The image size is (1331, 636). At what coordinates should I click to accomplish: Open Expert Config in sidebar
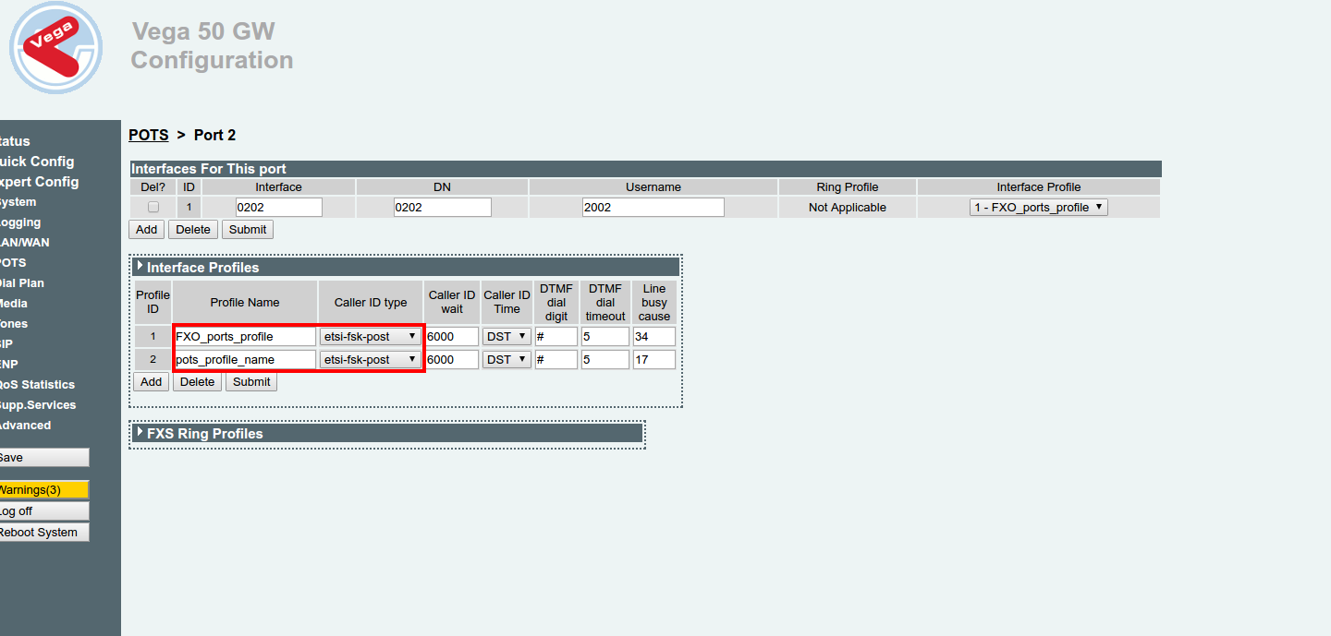point(39,182)
